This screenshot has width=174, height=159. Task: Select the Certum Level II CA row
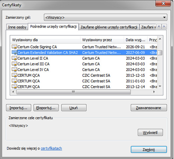point(84,58)
